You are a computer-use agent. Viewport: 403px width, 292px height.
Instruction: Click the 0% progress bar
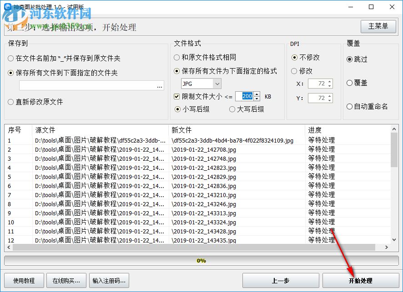(201, 261)
